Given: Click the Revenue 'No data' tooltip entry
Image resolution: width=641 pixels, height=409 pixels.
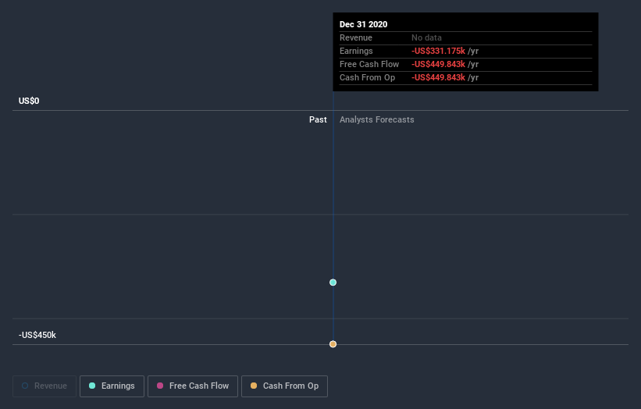Looking at the screenshot, I should [426, 37].
